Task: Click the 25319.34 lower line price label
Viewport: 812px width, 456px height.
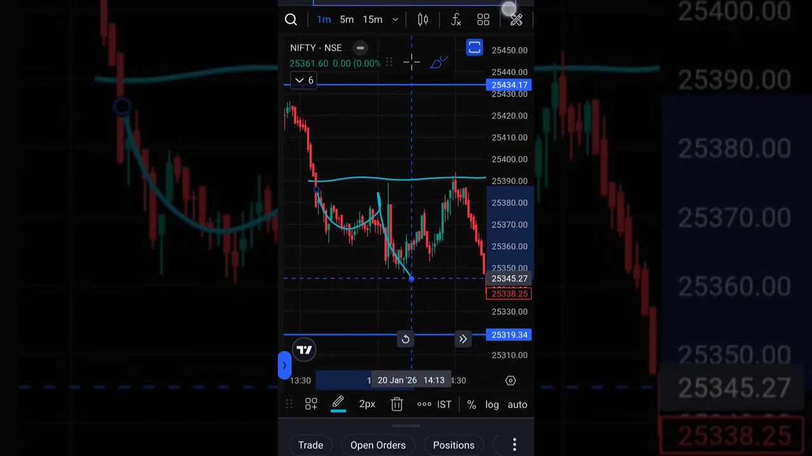Action: click(509, 334)
